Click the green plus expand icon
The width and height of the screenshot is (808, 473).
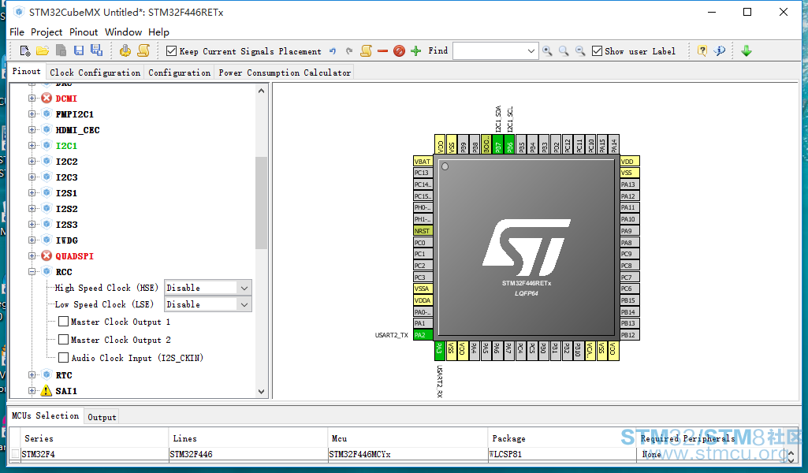pyautogui.click(x=416, y=51)
